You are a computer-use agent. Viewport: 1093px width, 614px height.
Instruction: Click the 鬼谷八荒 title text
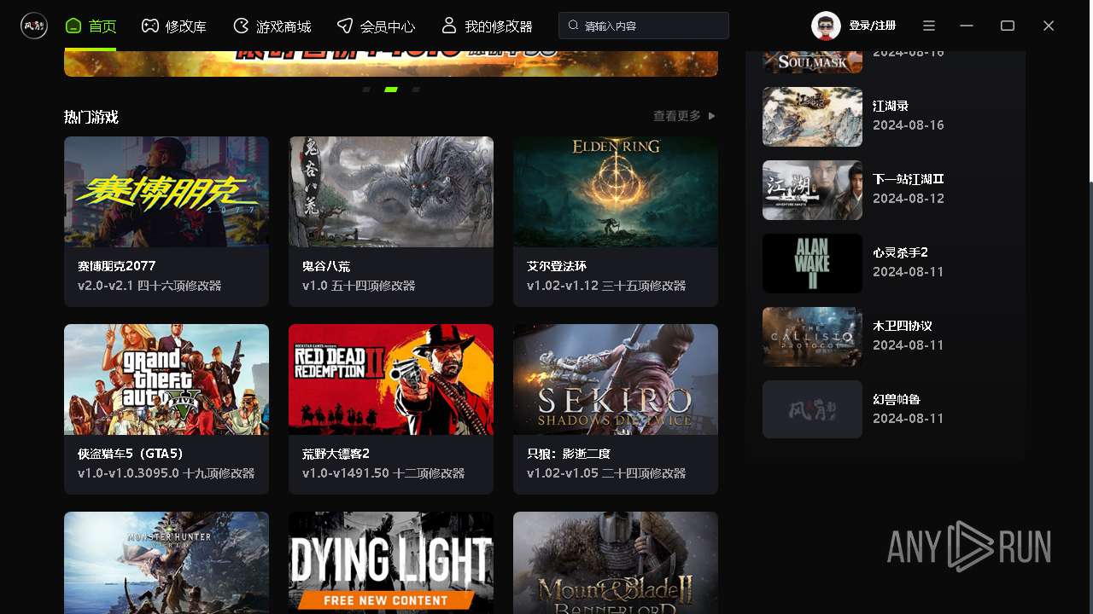[326, 266]
